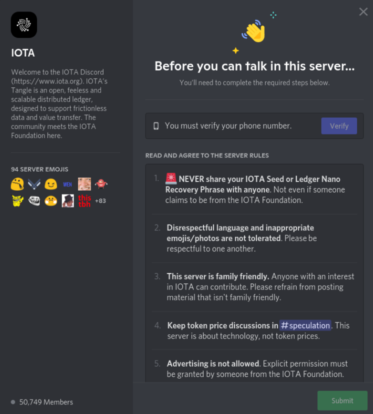Click the sparkle emoji below the waving hand
The image size is (373, 414).
(235, 50)
